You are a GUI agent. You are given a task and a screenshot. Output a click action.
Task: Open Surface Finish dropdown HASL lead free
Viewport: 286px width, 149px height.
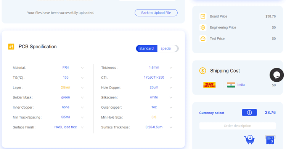pyautogui.click(x=69, y=127)
